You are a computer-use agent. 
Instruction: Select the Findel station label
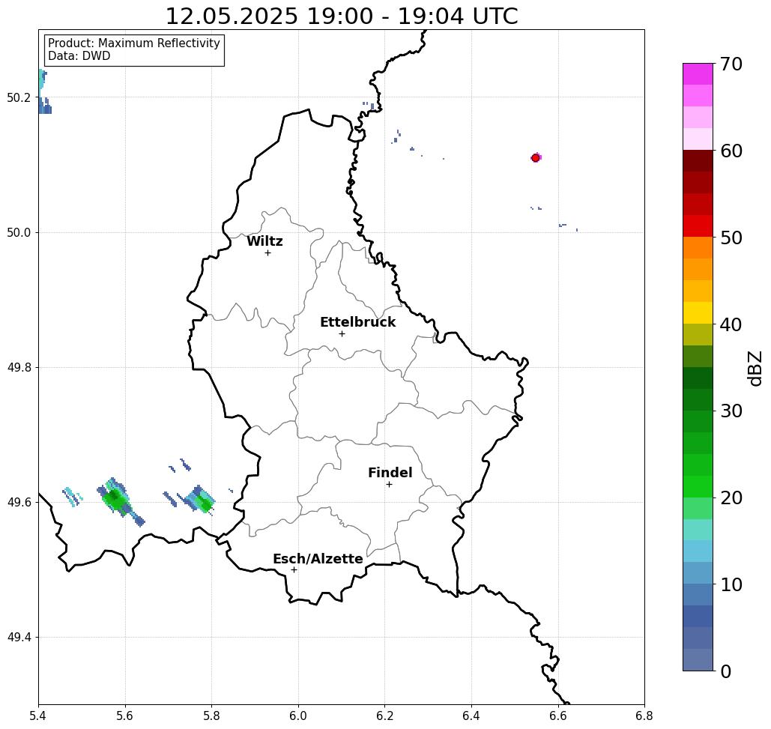(390, 473)
